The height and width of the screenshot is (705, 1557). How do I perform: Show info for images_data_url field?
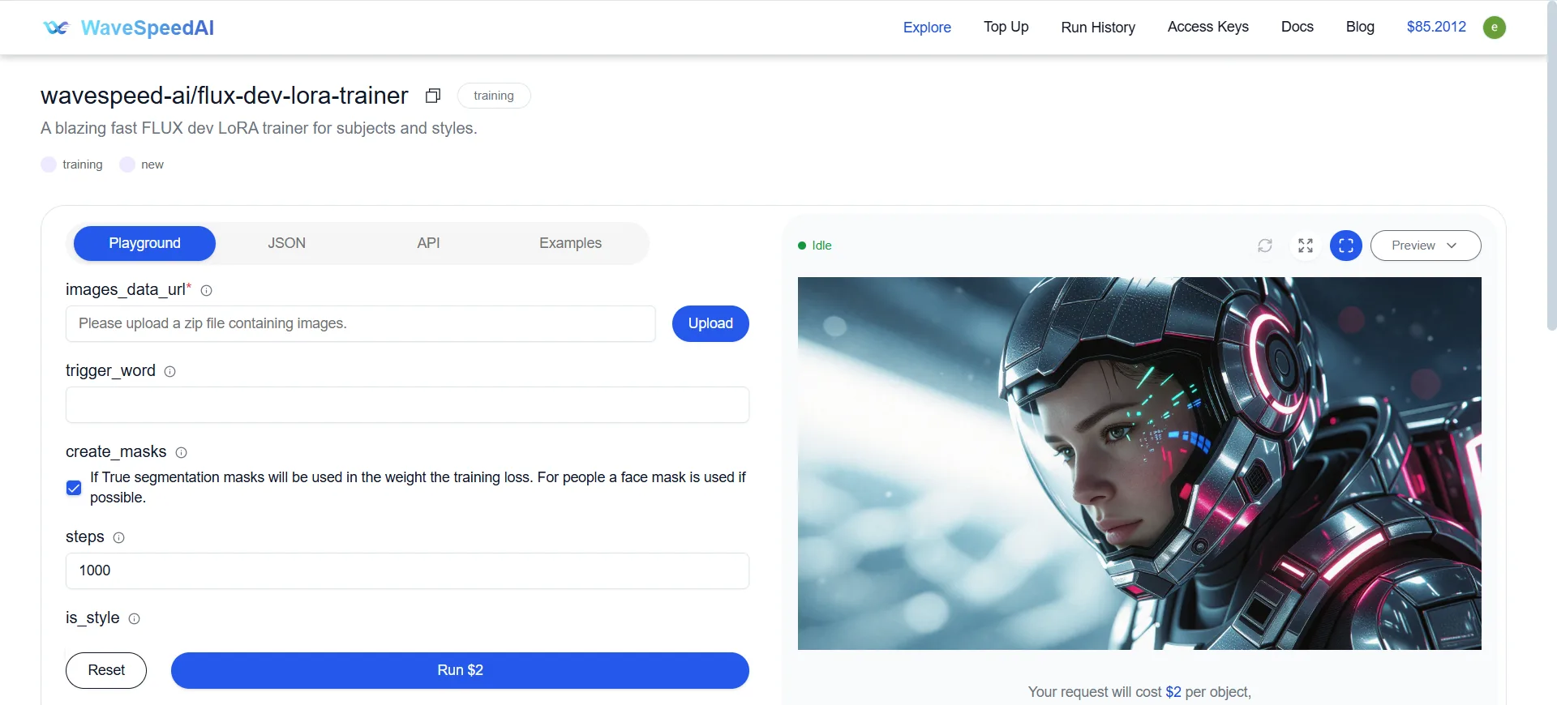tap(207, 290)
